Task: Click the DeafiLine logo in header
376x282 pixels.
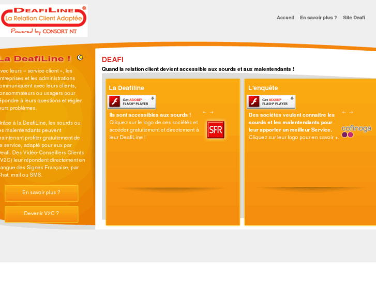Action: tap(43, 21)
